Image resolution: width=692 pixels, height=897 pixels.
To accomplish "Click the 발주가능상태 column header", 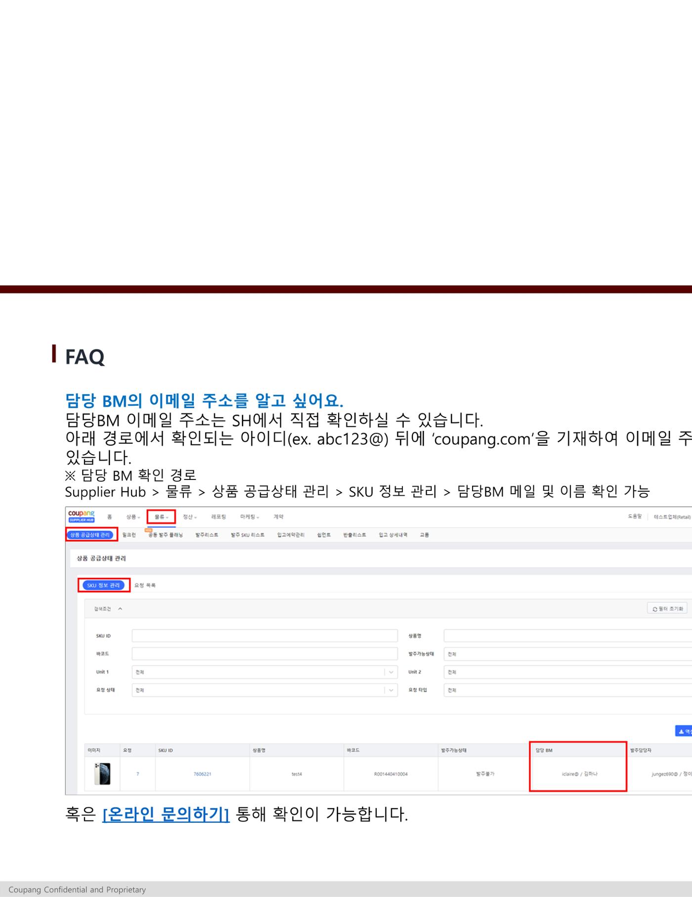I will (x=485, y=750).
